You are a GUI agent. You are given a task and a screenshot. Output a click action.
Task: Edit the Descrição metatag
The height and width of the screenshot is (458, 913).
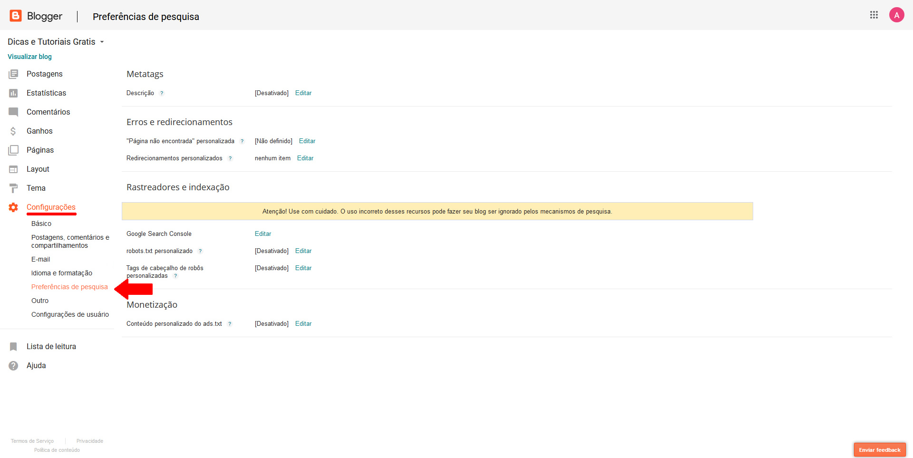pyautogui.click(x=303, y=93)
